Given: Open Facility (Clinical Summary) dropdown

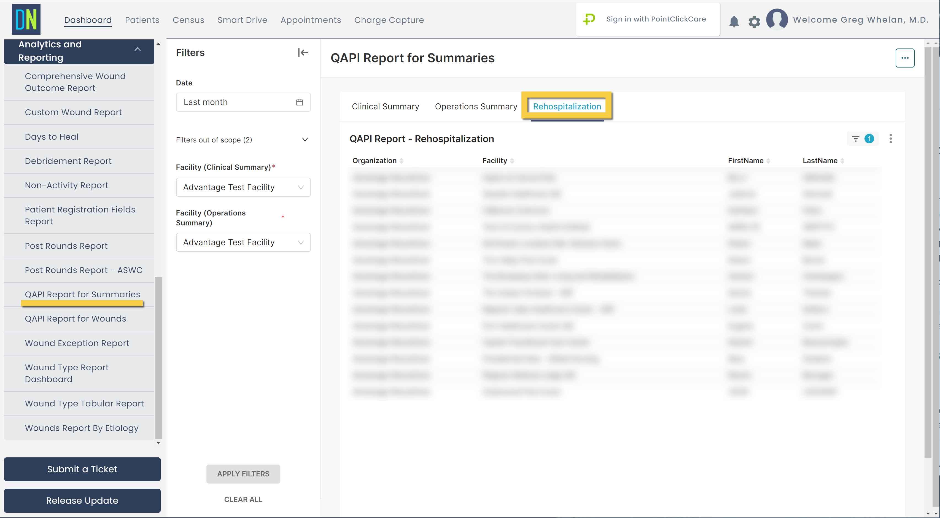Looking at the screenshot, I should click(x=243, y=187).
